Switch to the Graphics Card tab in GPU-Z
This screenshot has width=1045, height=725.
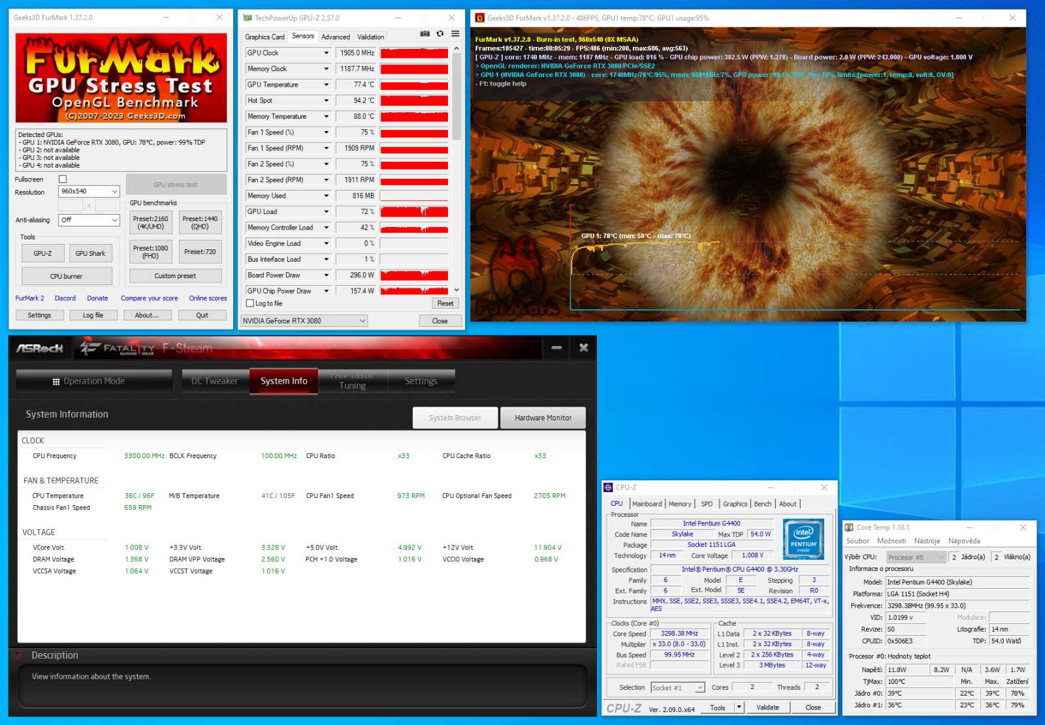(265, 37)
